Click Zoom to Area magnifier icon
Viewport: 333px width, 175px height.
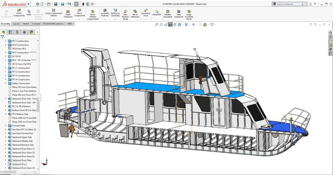pos(161,25)
